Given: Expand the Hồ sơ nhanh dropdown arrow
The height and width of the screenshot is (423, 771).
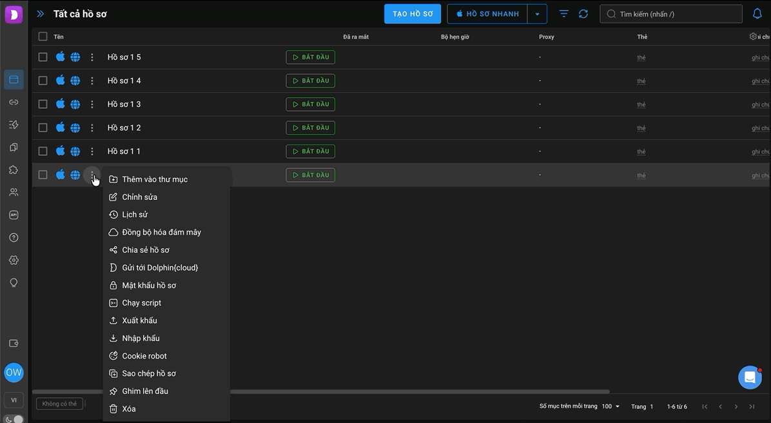Looking at the screenshot, I should (537, 14).
